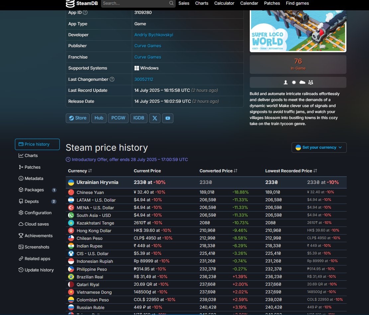The width and height of the screenshot is (369, 315).
Task: Click the Qatari Riyal flag icon
Action: pos(71,284)
